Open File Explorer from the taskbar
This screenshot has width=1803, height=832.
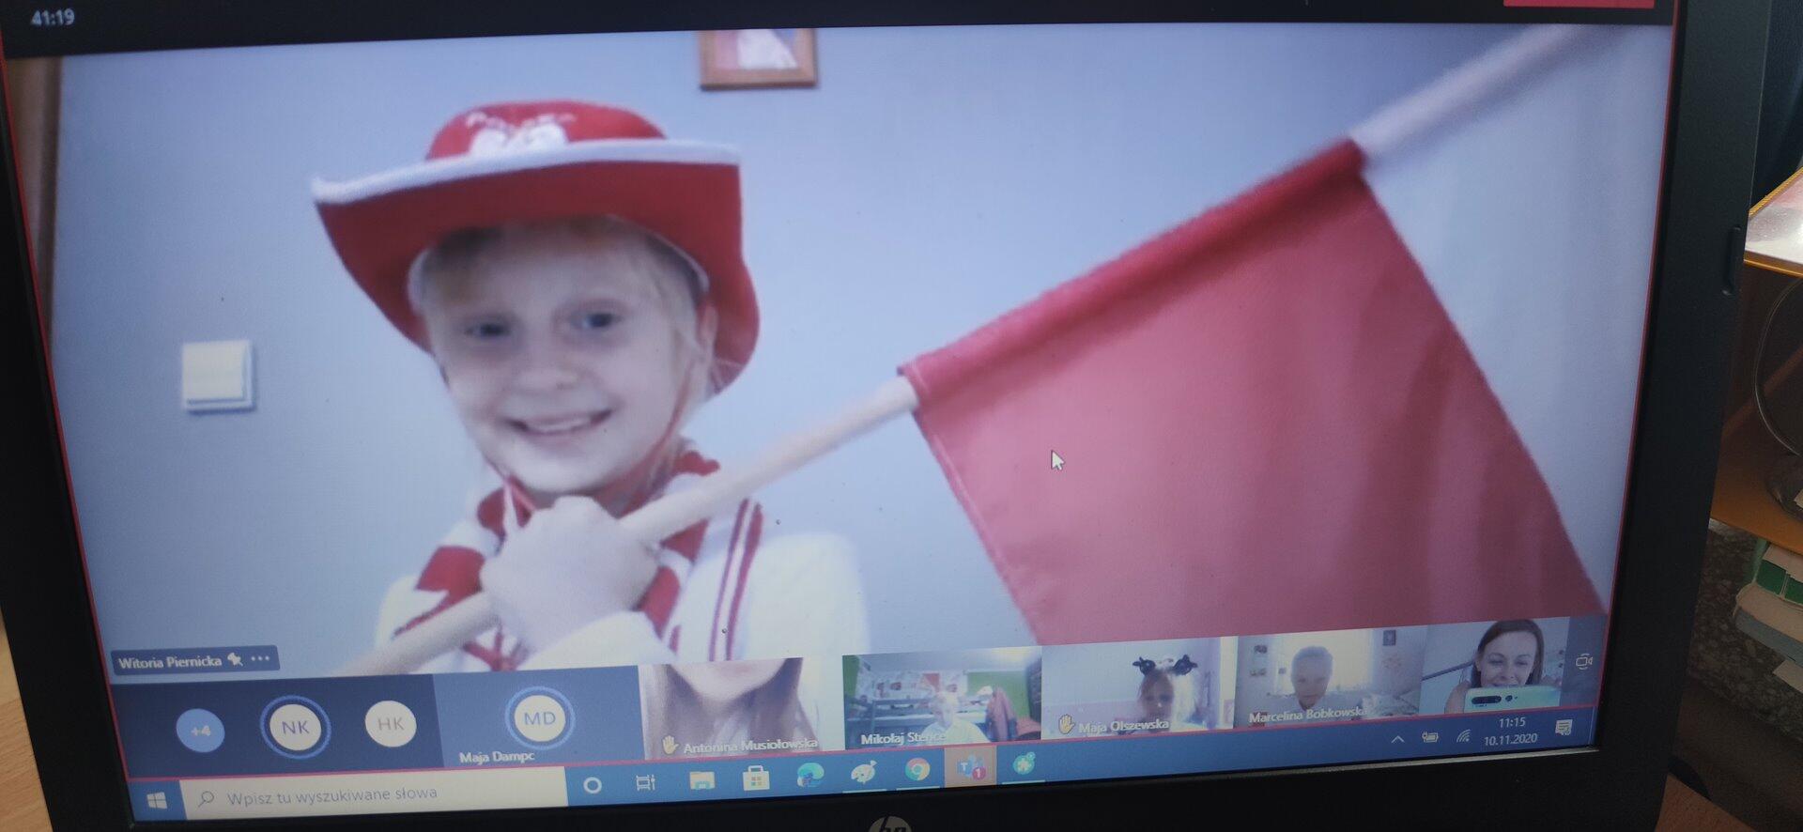(x=701, y=779)
